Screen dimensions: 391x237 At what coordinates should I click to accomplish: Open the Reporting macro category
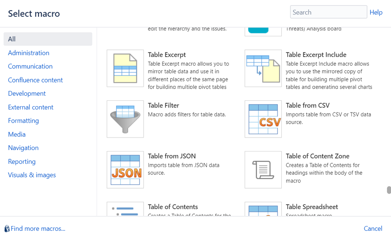[22, 162]
